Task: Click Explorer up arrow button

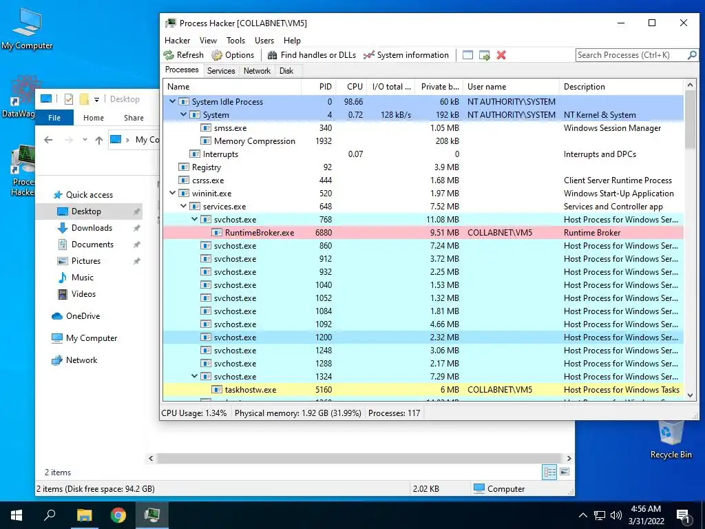Action: [99, 140]
